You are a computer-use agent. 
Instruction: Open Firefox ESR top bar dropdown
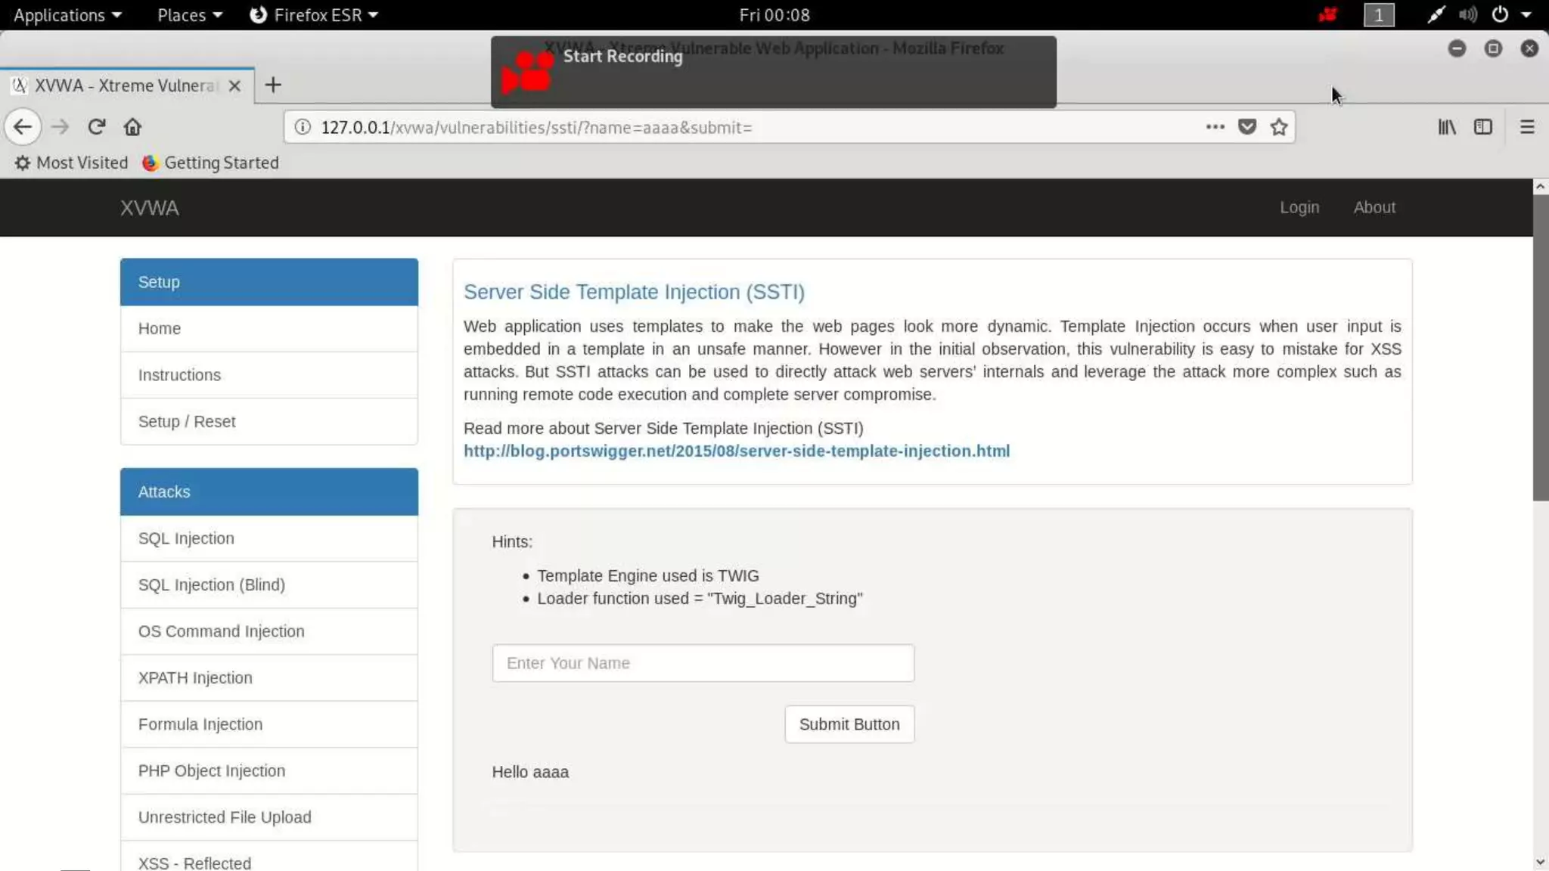coord(314,15)
